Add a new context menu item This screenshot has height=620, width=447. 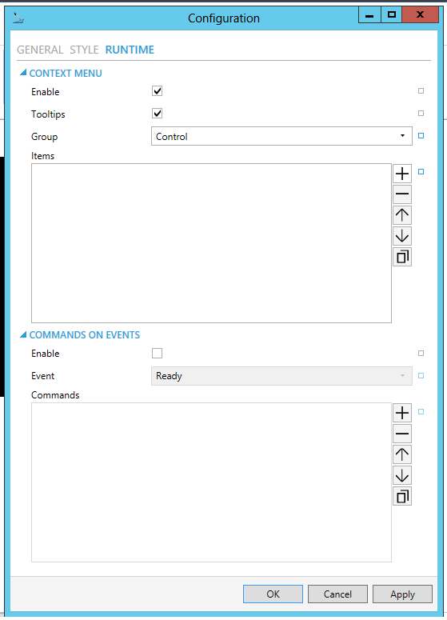[402, 174]
